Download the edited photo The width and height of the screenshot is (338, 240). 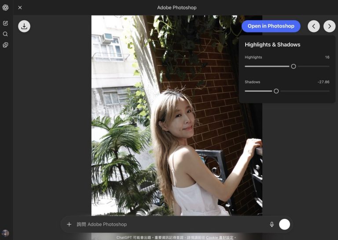[24, 26]
